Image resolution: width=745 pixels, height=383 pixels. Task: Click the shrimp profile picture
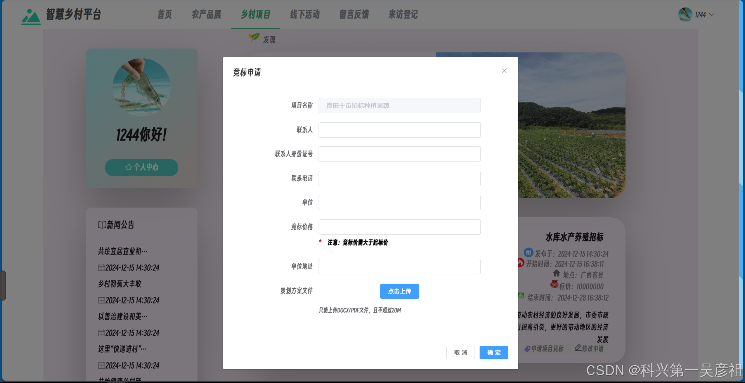[x=142, y=87]
